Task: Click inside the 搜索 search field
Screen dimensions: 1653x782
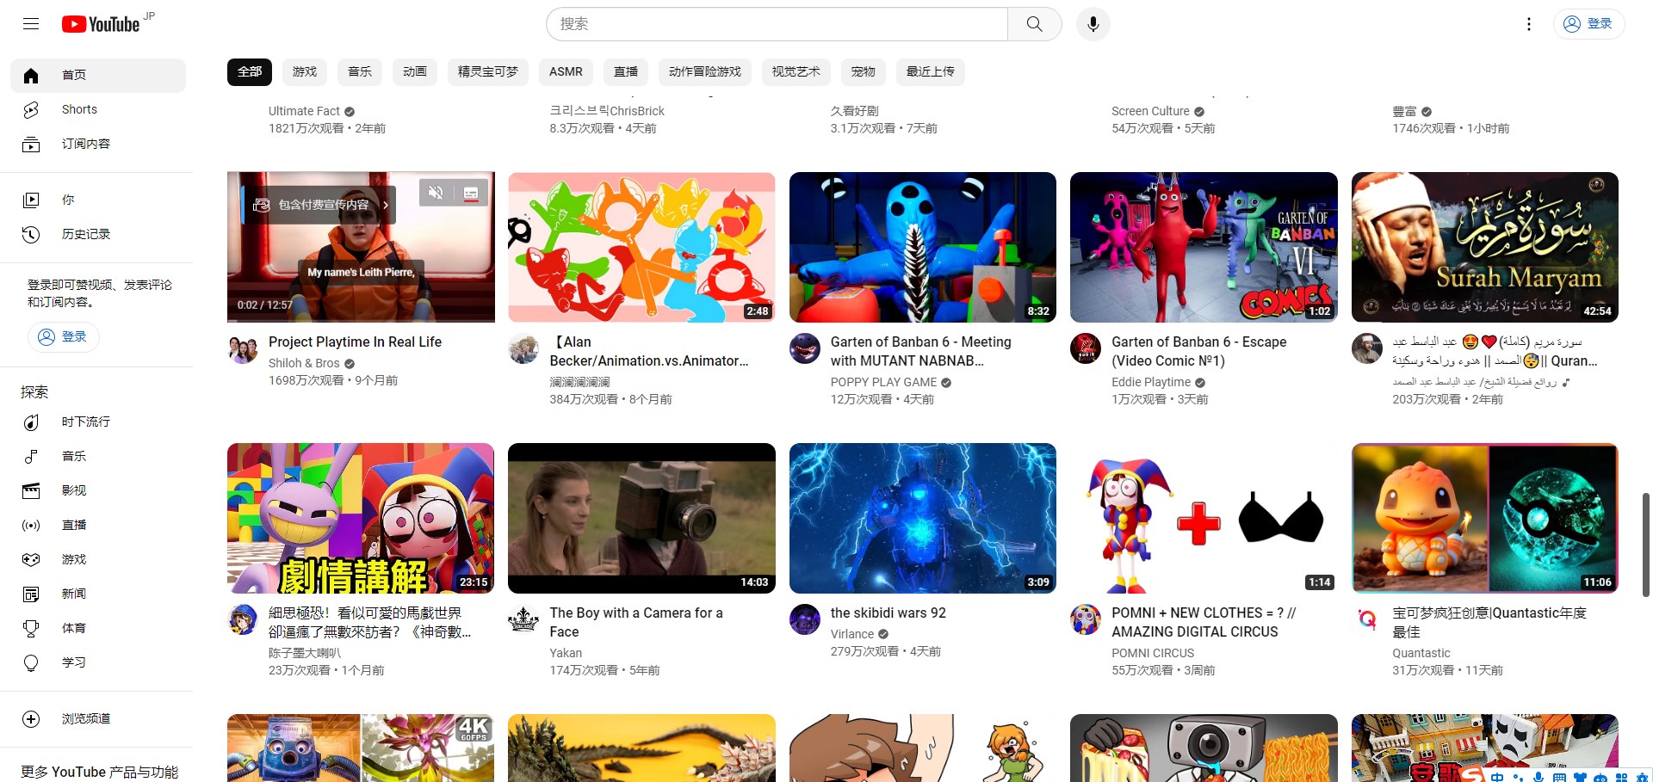Action: pyautogui.click(x=777, y=24)
